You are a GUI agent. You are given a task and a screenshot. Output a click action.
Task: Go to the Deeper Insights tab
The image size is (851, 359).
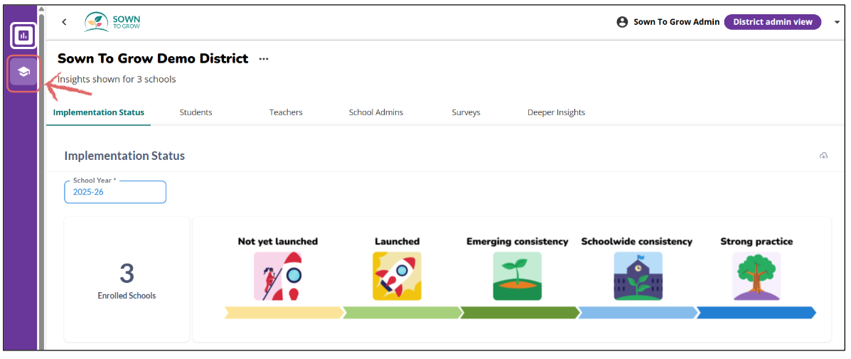556,112
